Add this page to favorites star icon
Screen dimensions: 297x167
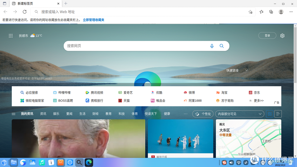pyautogui.click(x=251, y=12)
